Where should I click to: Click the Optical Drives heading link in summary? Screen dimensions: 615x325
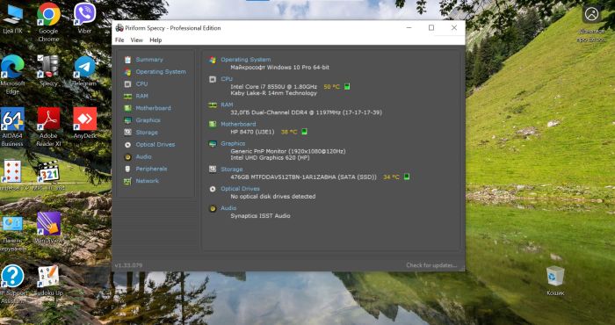coord(241,189)
